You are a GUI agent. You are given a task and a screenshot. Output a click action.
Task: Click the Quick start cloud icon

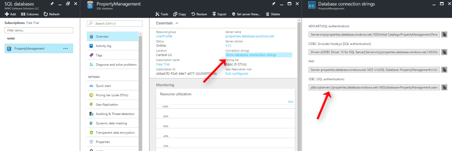coord(91,86)
